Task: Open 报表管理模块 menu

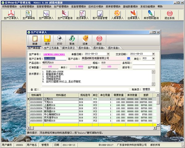Action: pos(113,6)
